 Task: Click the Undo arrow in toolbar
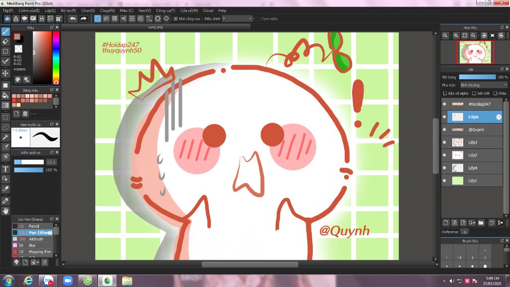coord(73,18)
